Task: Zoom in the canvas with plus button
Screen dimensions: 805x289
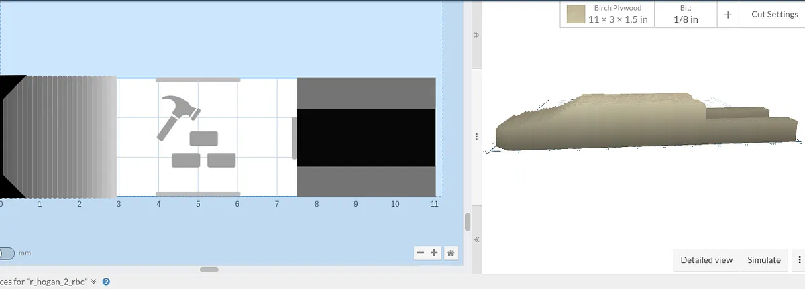Action: 434,253
